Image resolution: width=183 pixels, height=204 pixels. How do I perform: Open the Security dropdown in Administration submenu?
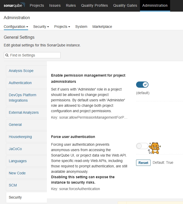click(41, 27)
